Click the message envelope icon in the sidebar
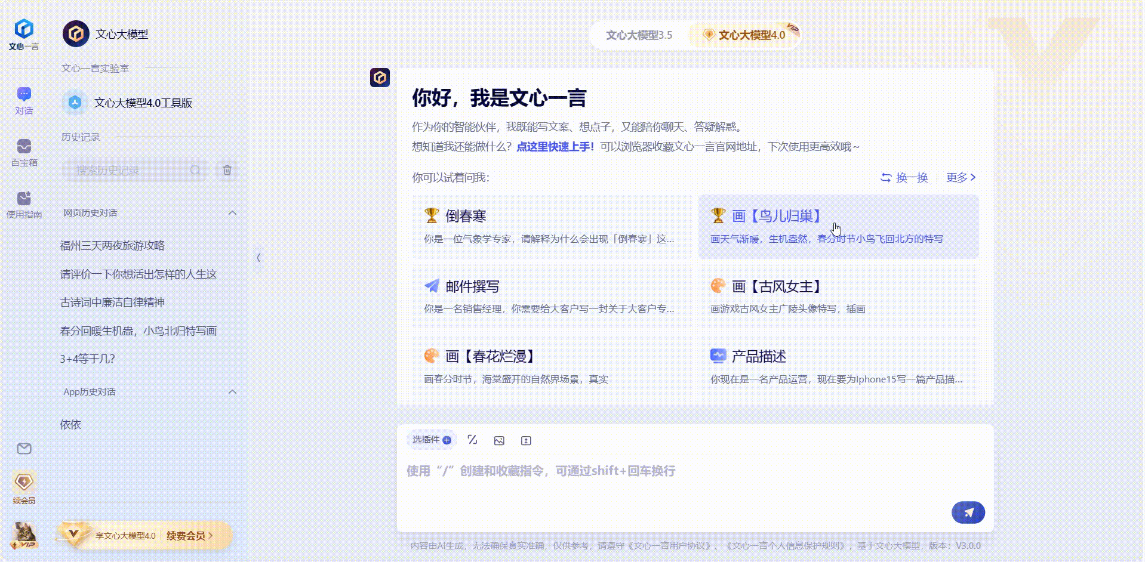1145x562 pixels. click(23, 449)
